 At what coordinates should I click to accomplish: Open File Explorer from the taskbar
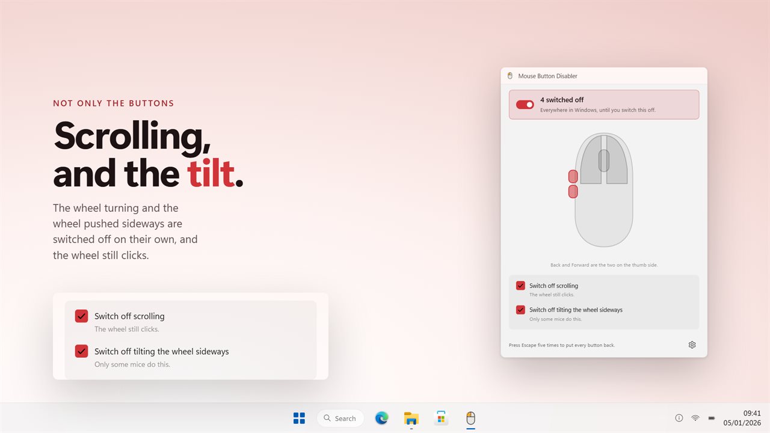411,418
